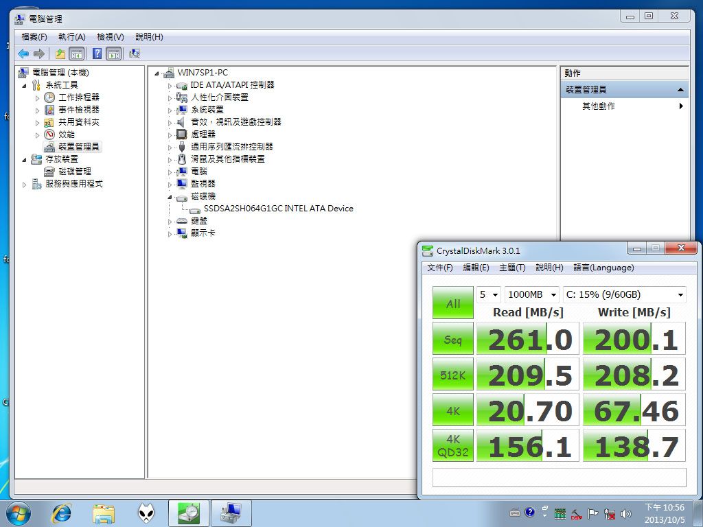Open the 語言(Language) menu
703x527 pixels.
pyautogui.click(x=603, y=268)
